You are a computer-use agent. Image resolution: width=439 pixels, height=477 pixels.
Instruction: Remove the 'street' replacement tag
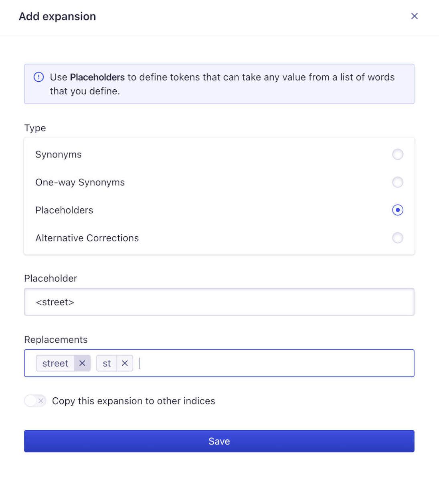[83, 363]
